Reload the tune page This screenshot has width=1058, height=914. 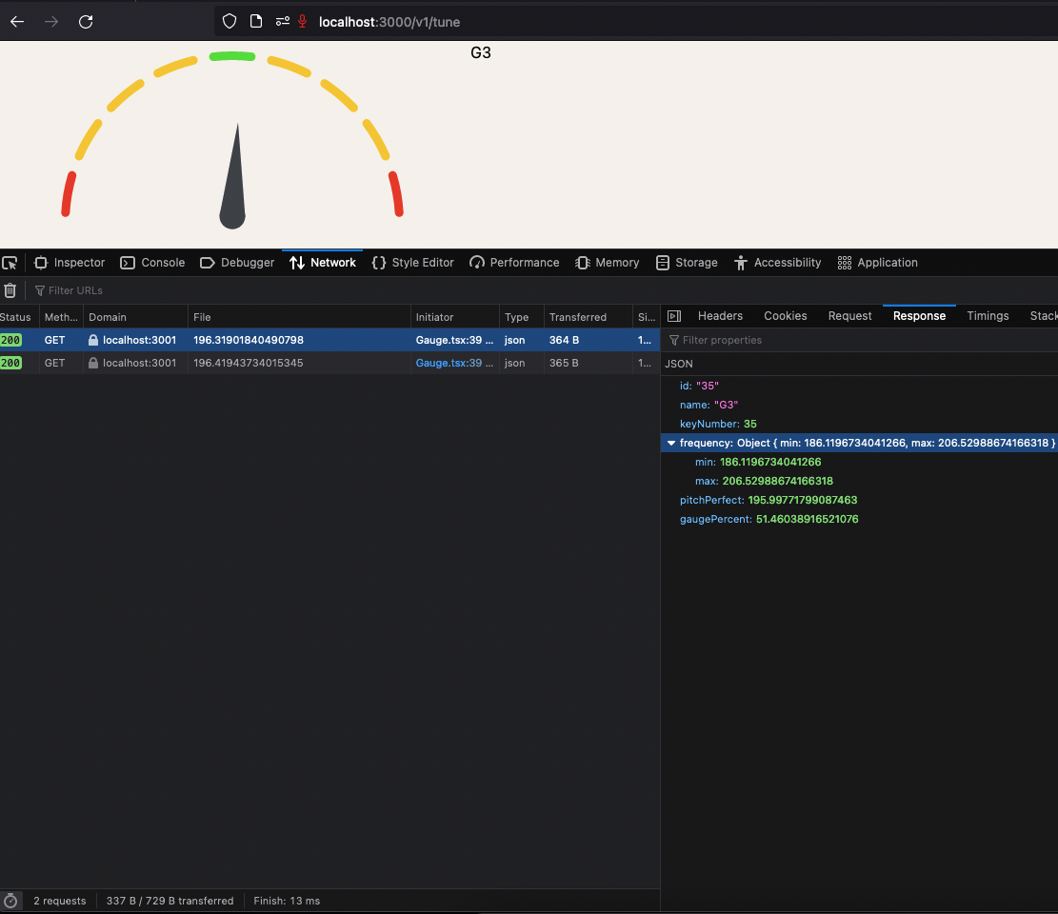(86, 21)
